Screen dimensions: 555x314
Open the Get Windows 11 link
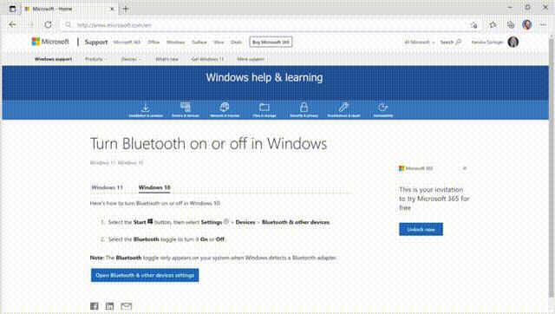tap(207, 59)
